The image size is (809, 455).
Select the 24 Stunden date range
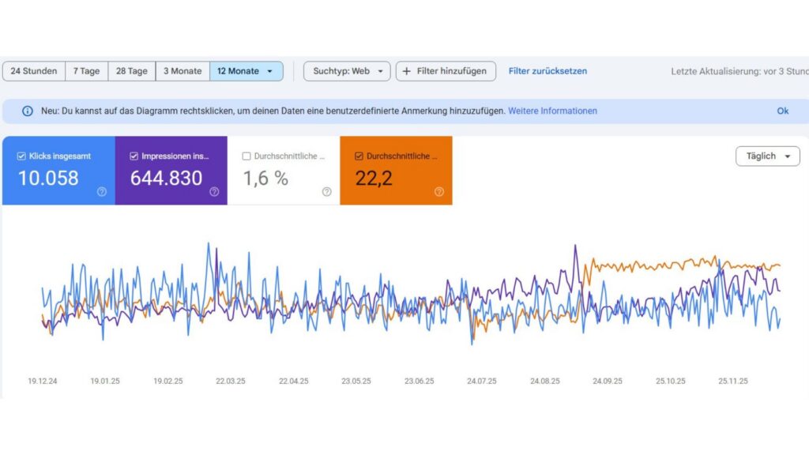(x=34, y=71)
